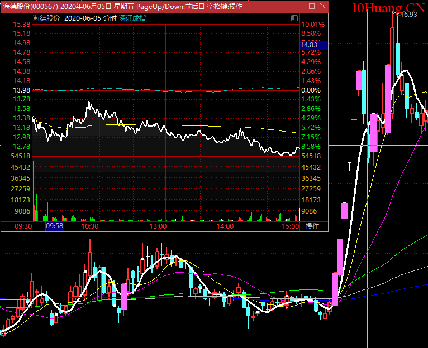This screenshot has width=428, height=348.
Task: Click the 0.00% baseline percentage label
Action: pos(311,90)
